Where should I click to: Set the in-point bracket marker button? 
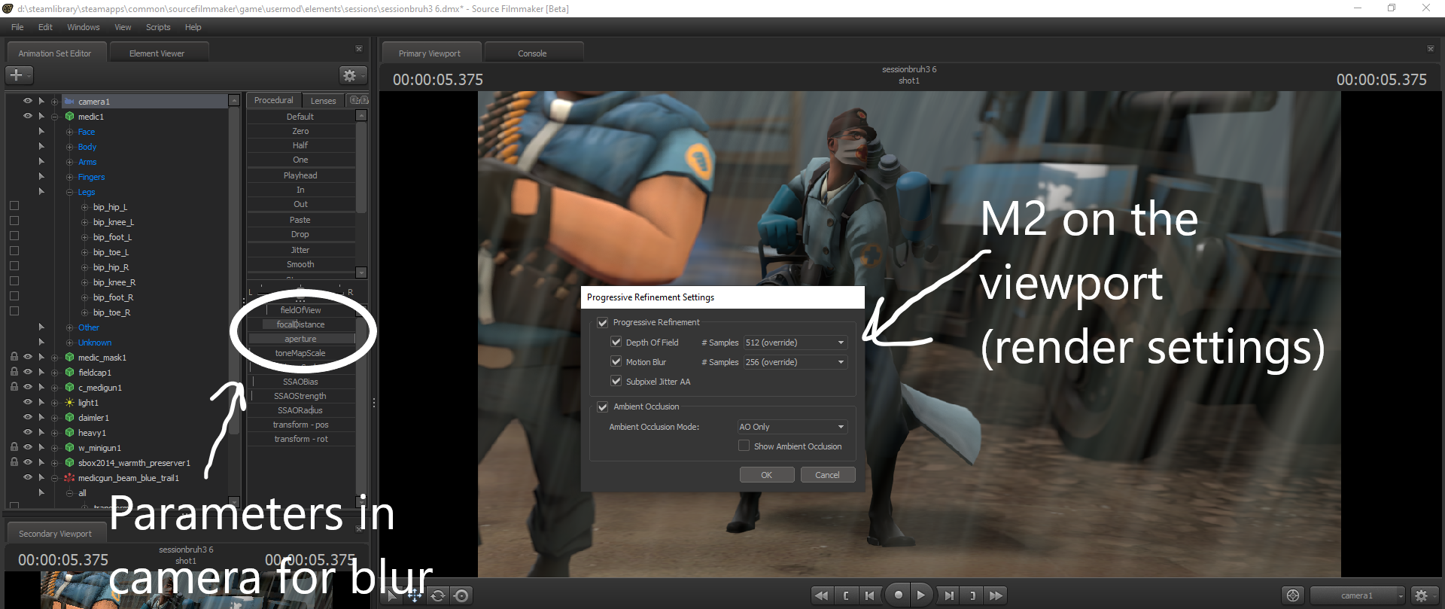pyautogui.click(x=846, y=595)
